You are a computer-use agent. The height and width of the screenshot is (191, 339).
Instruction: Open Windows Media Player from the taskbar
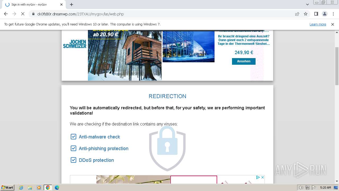coord(39,188)
